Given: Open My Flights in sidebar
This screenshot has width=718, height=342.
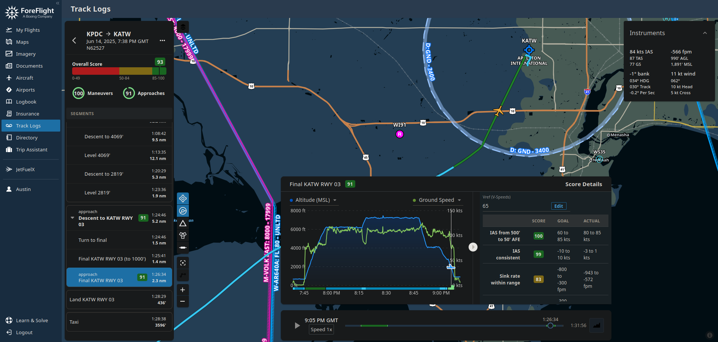Looking at the screenshot, I should pyautogui.click(x=31, y=30).
